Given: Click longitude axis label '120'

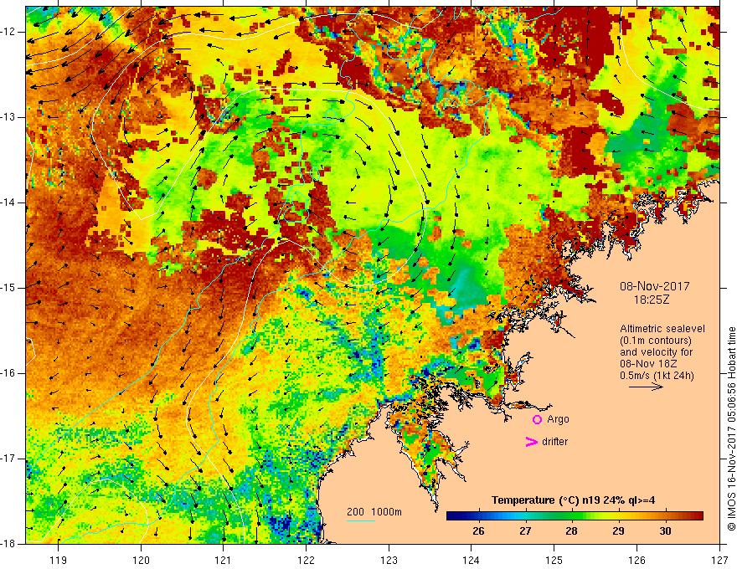Looking at the screenshot, I should (x=141, y=561).
